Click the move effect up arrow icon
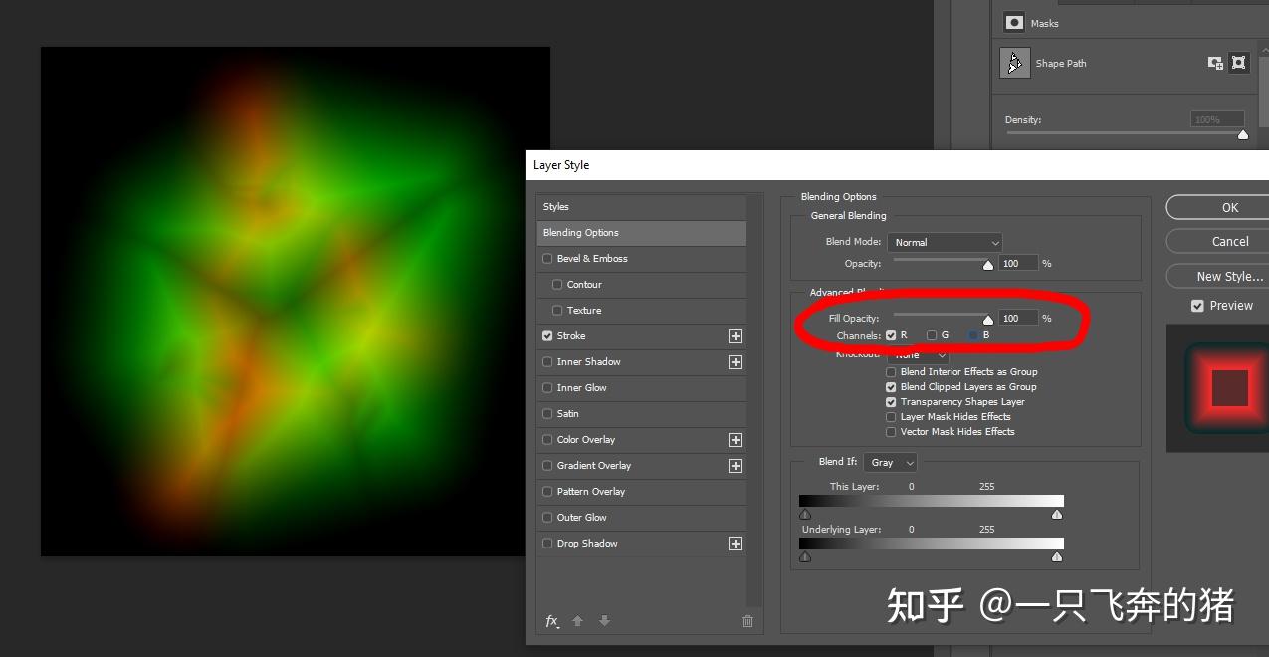 point(578,620)
